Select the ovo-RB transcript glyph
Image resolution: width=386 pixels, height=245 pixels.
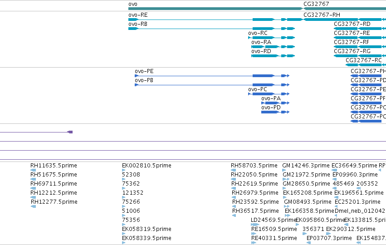point(211,29)
